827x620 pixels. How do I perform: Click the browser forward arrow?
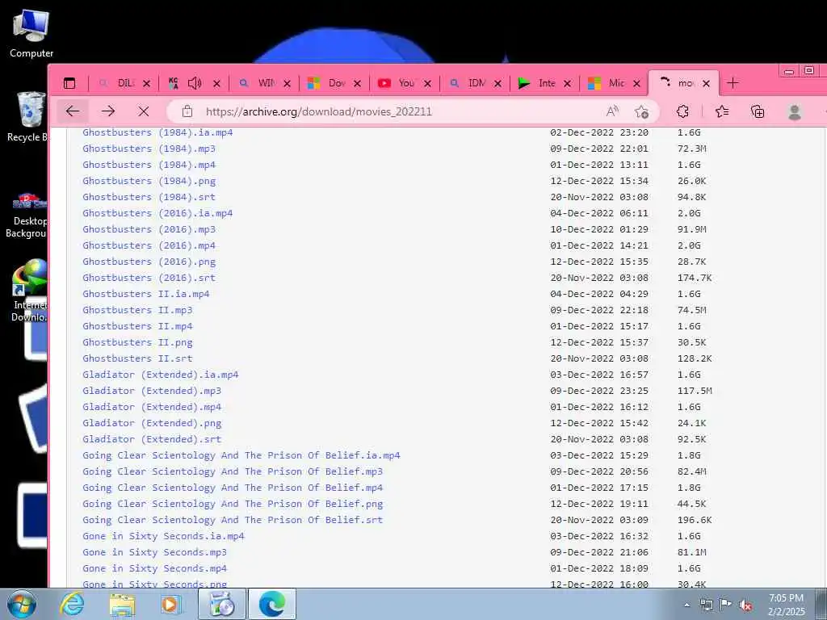108,111
